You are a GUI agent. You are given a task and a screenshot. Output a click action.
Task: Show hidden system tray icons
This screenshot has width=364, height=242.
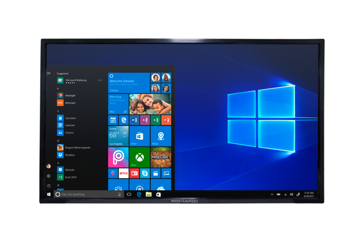click(x=272, y=194)
